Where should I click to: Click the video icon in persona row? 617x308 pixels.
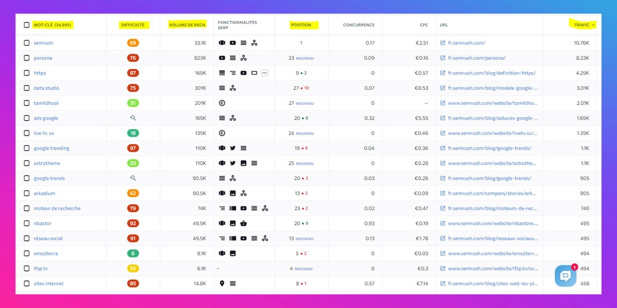222,58
